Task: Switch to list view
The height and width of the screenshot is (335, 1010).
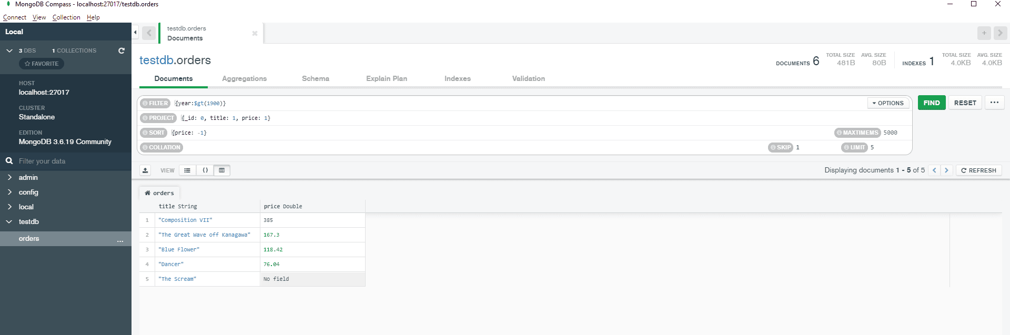Action: click(187, 170)
